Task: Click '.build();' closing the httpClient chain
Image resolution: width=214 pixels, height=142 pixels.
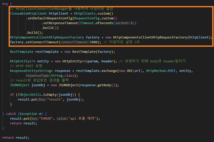Action: coord(34,33)
